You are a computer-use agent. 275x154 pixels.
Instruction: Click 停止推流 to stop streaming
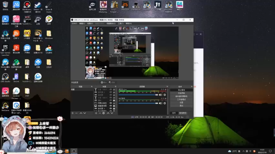(181, 90)
